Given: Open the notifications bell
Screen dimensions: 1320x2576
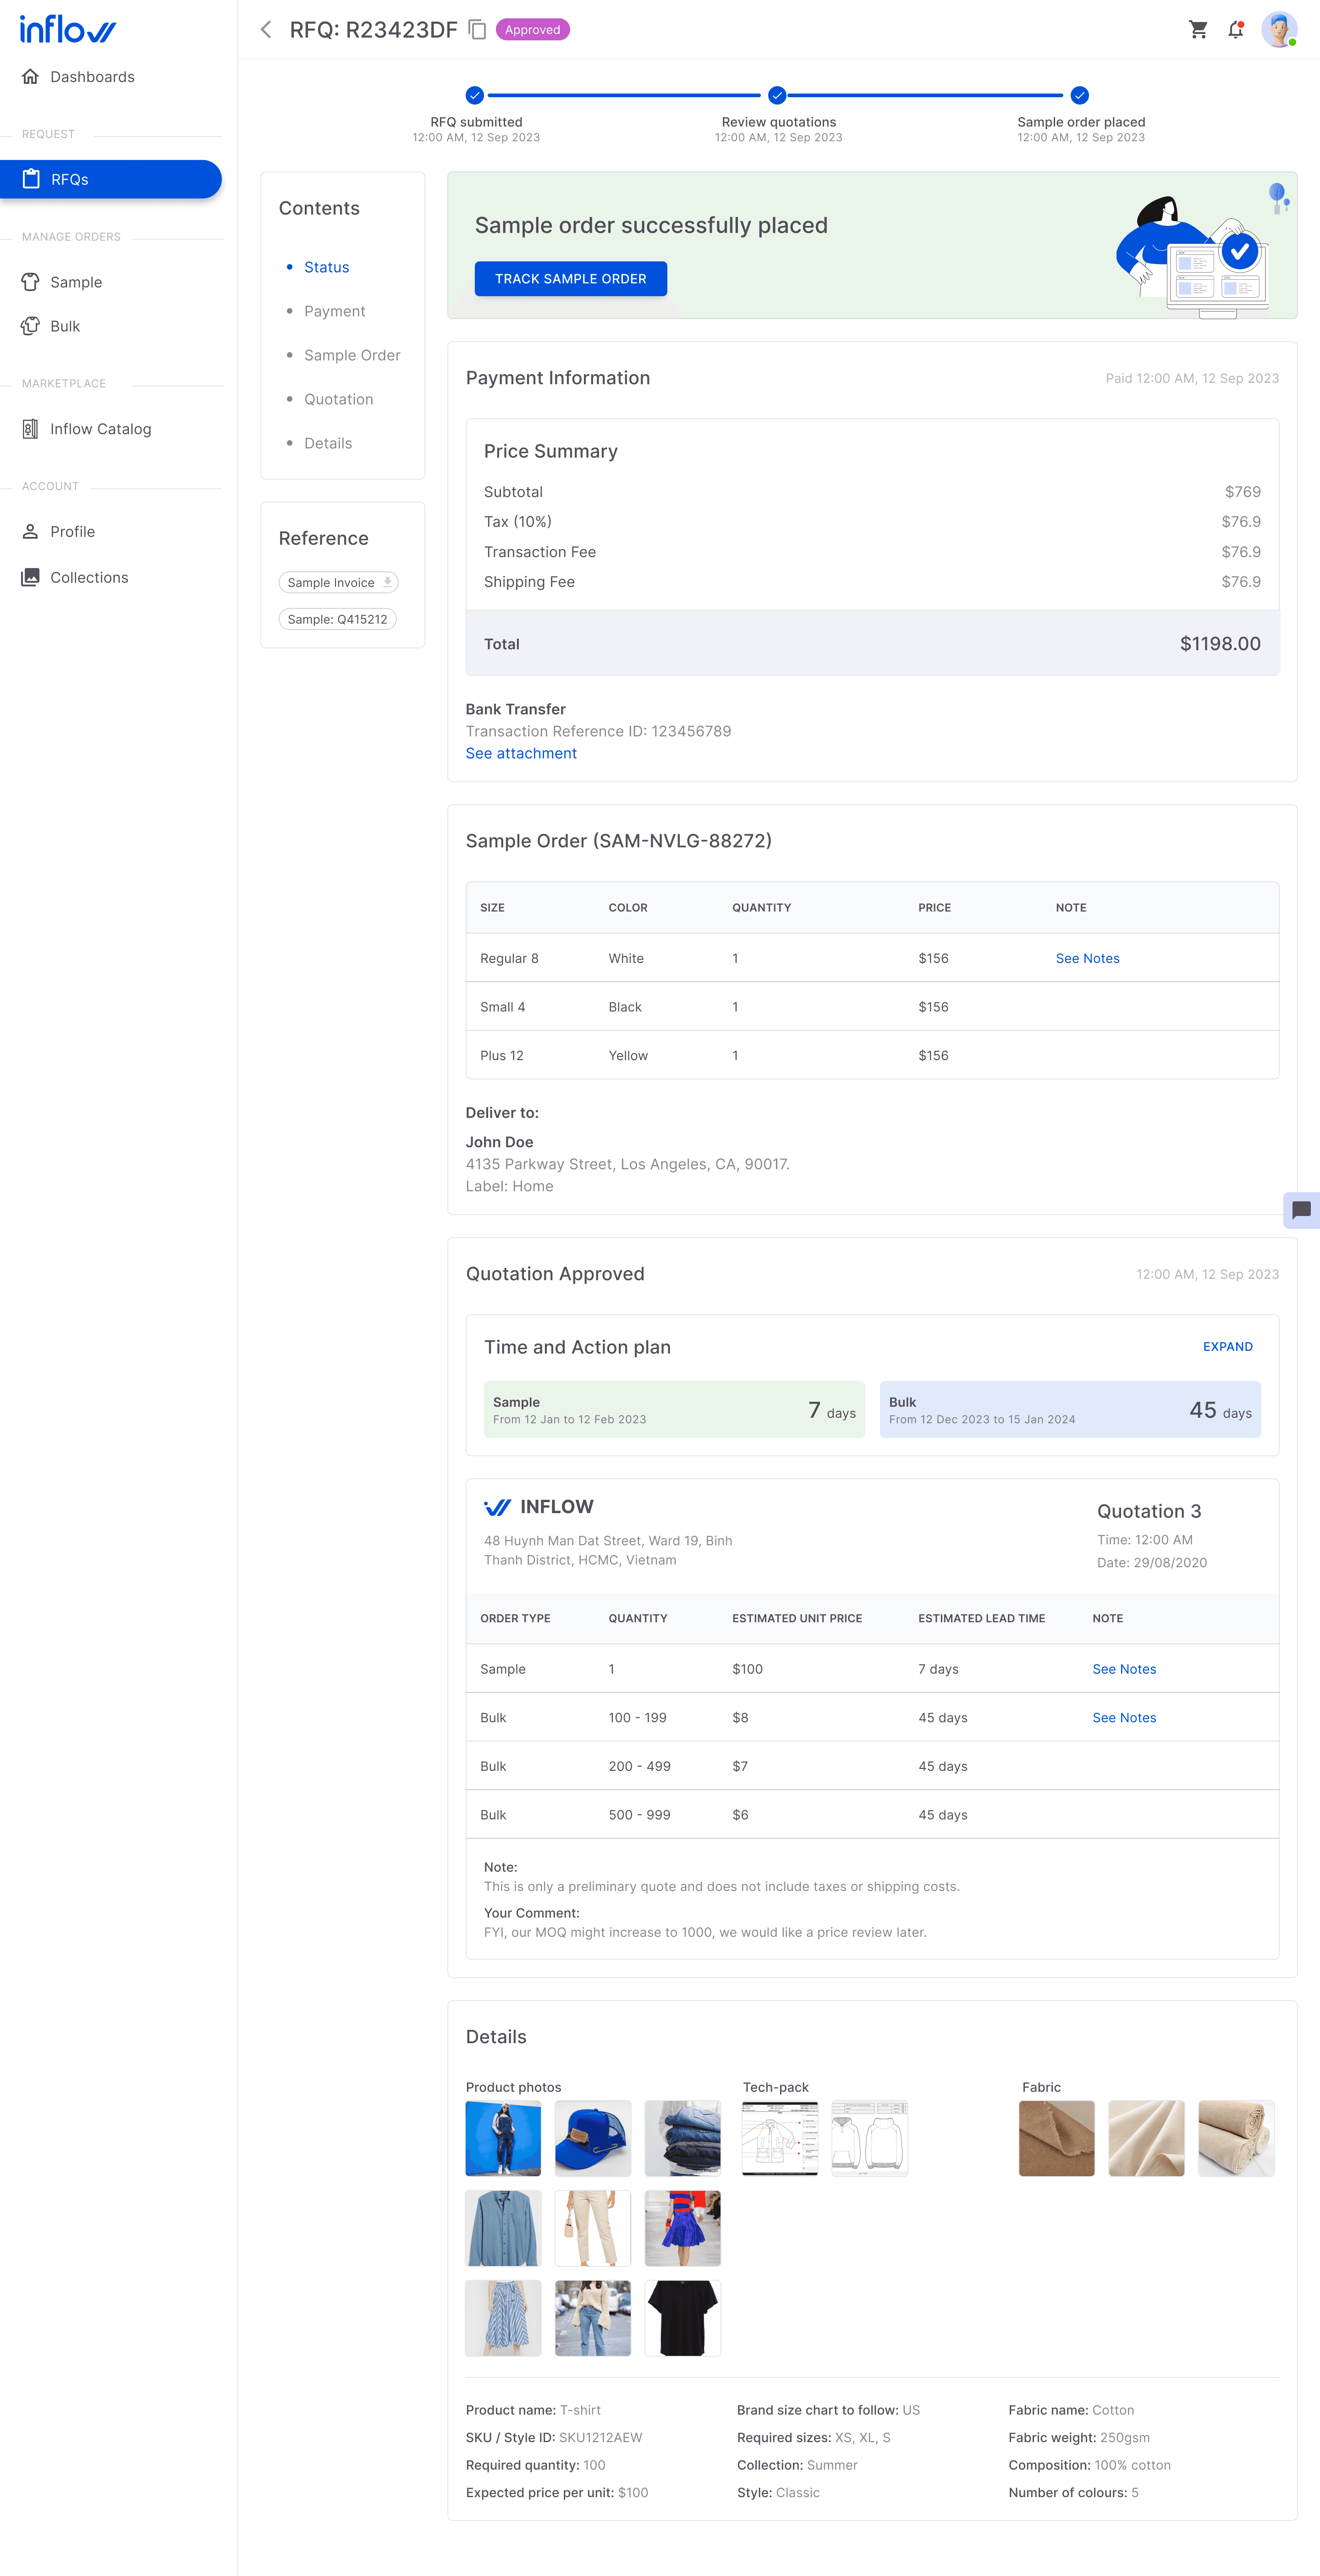Looking at the screenshot, I should (1236, 30).
